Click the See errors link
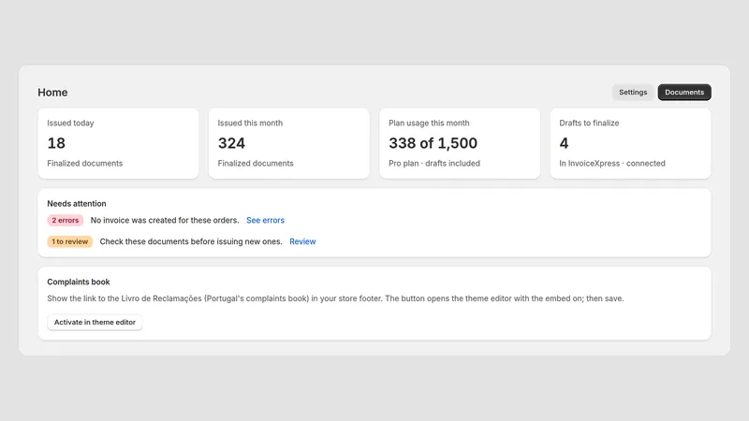This screenshot has width=749, height=421. coord(265,220)
